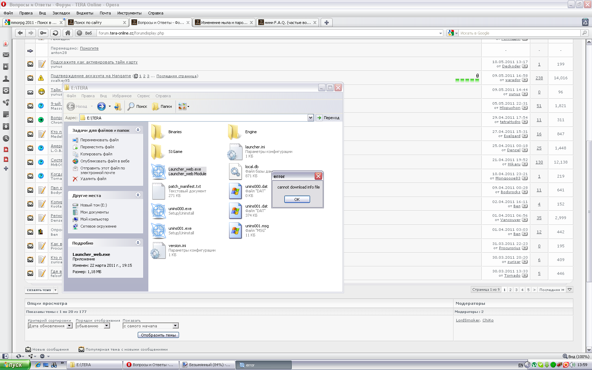
Task: Open the Критерий сортировки dropdown
Action: (x=50, y=326)
